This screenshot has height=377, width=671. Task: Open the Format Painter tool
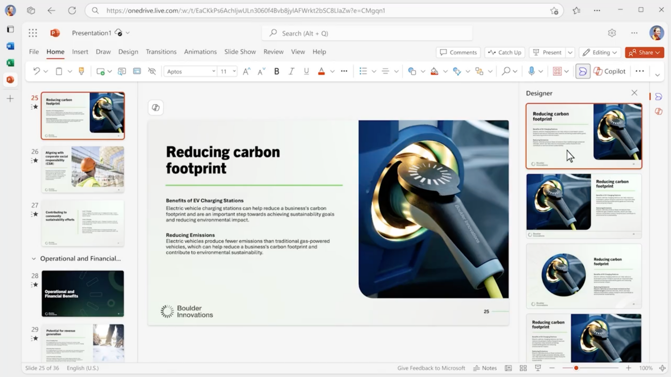[x=81, y=71]
